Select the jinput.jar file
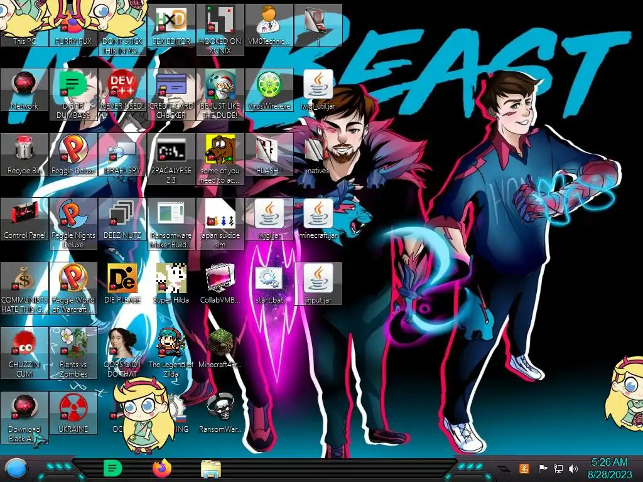 (x=318, y=284)
